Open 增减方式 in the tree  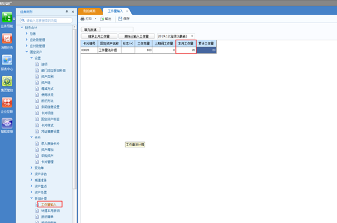[x=47, y=89]
